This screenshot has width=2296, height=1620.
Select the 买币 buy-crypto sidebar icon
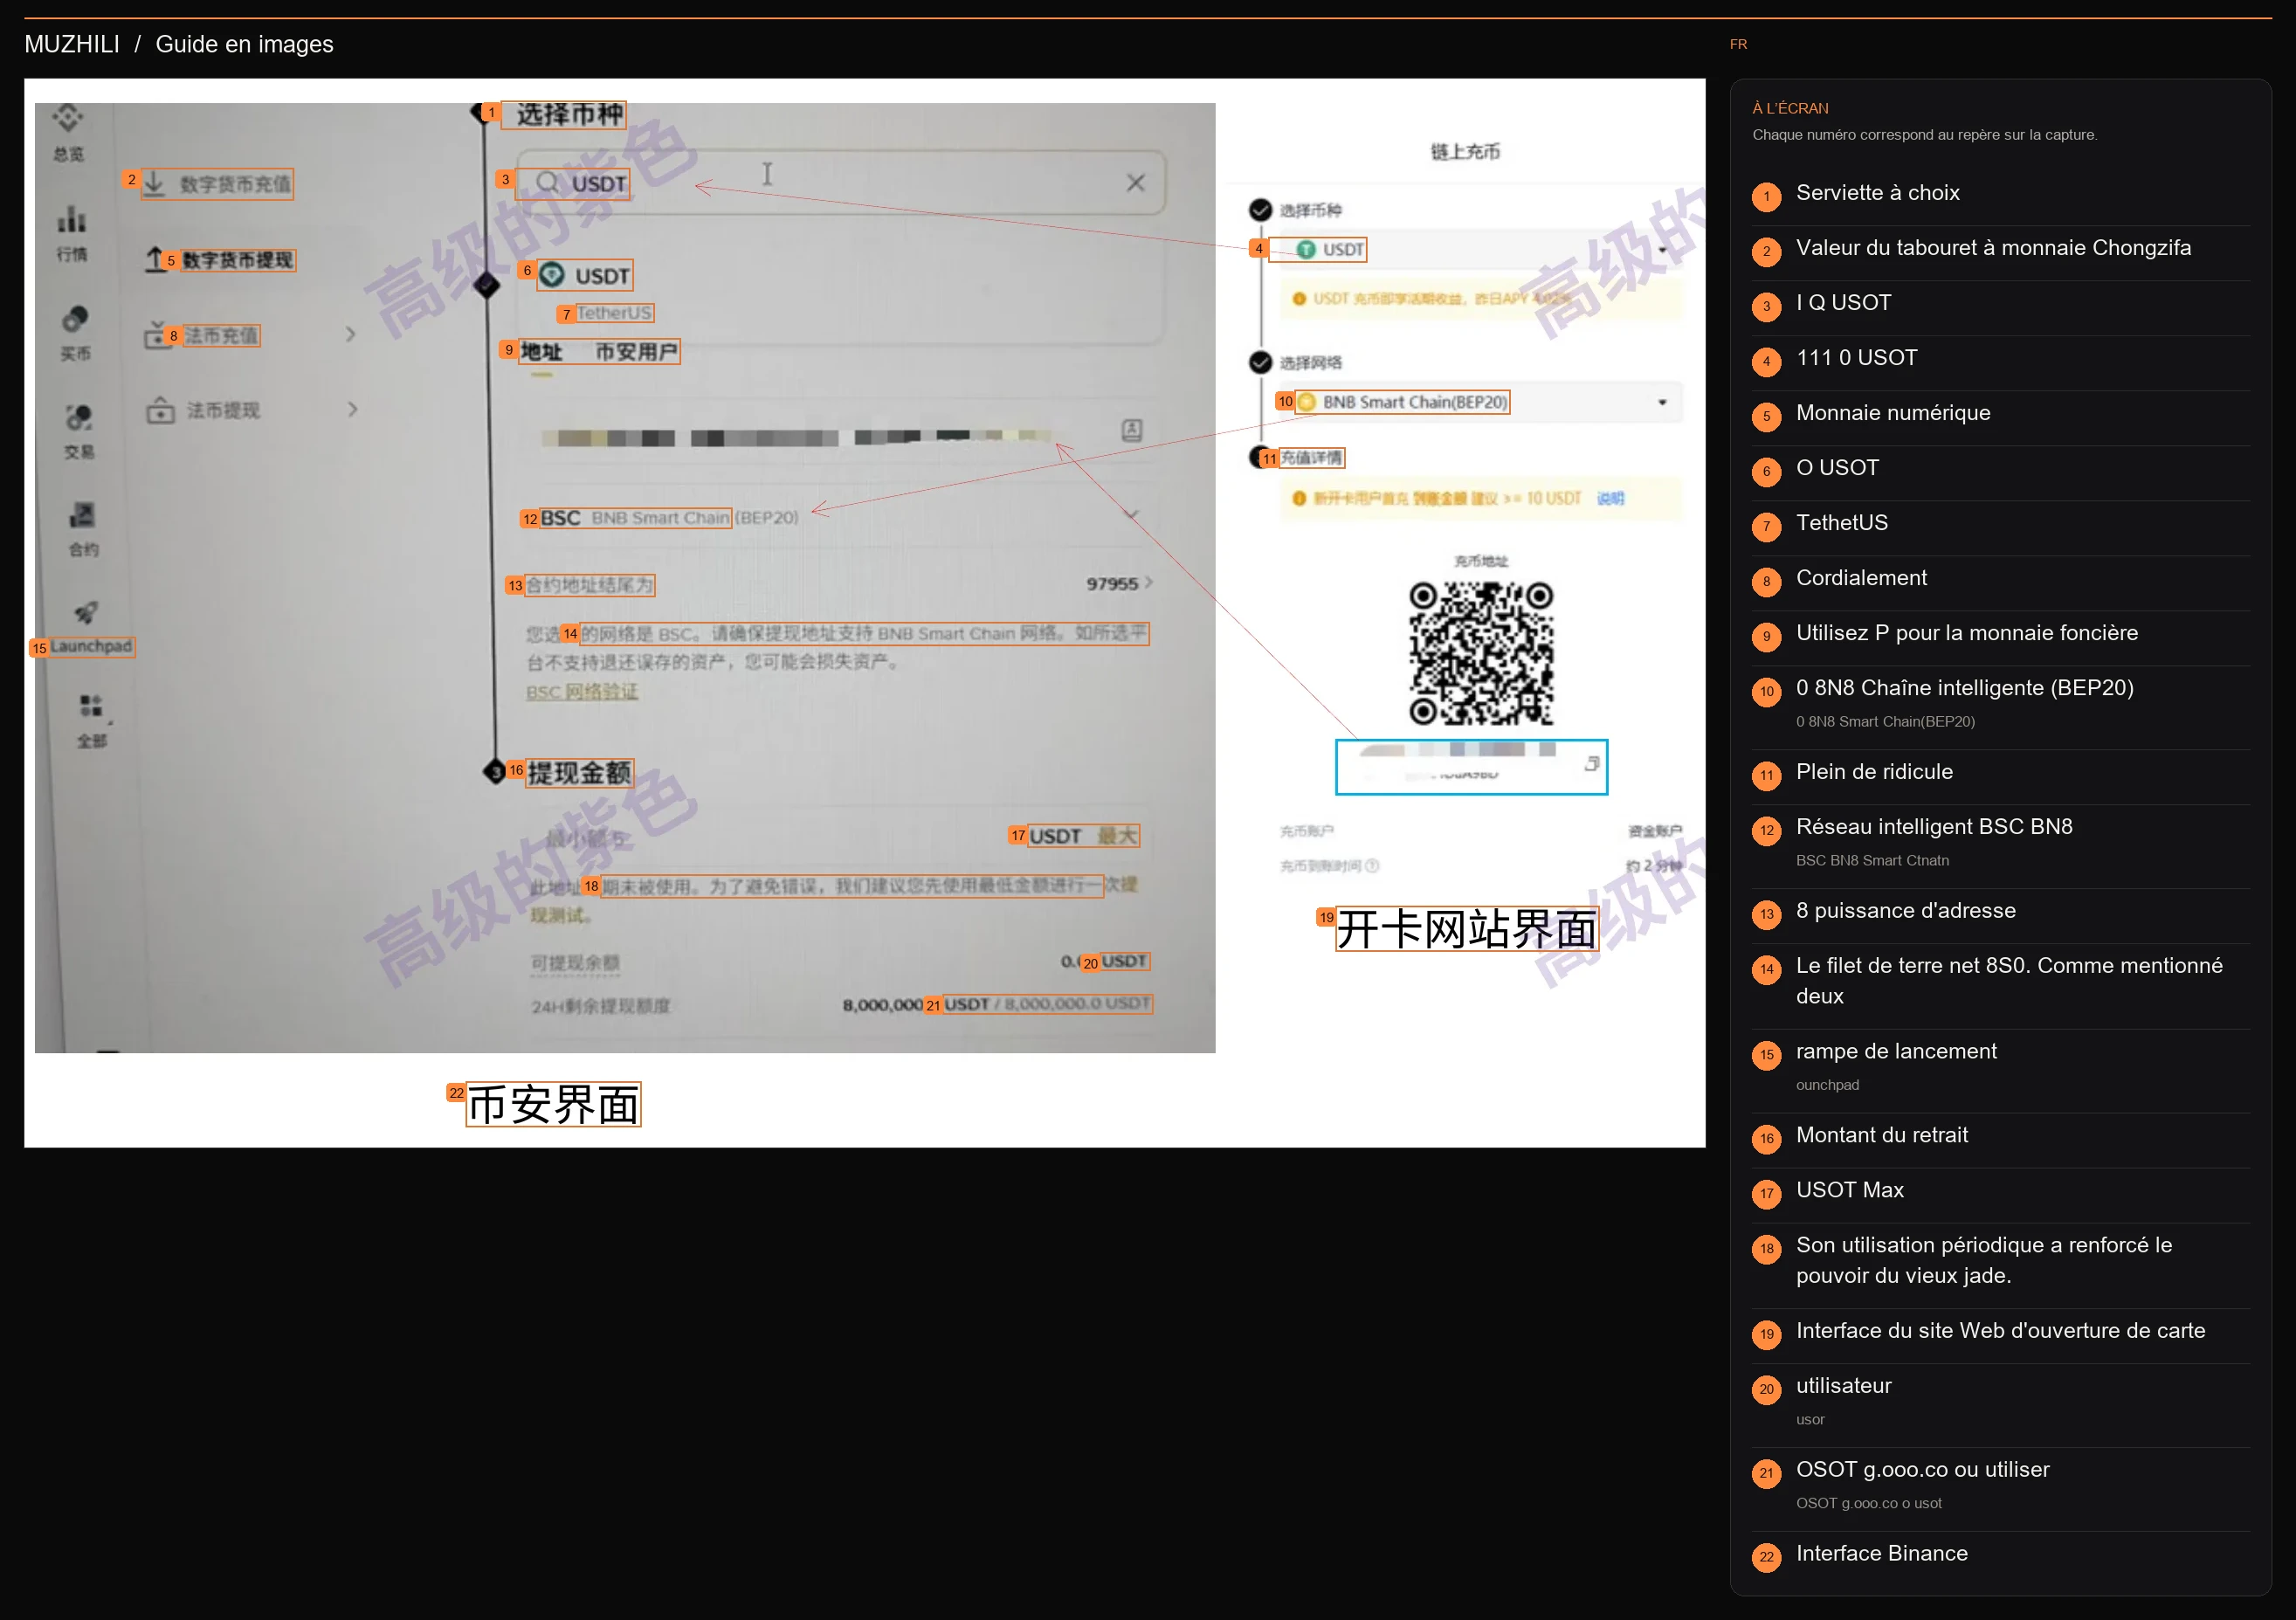[x=75, y=318]
